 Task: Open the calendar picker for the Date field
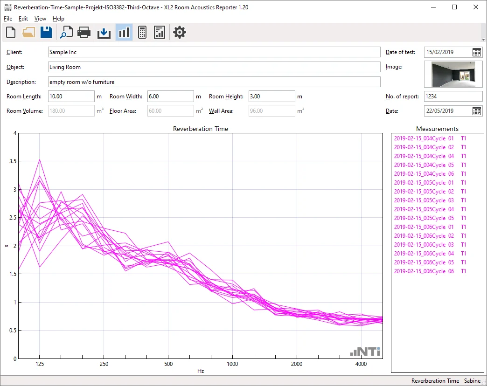pyautogui.click(x=476, y=111)
